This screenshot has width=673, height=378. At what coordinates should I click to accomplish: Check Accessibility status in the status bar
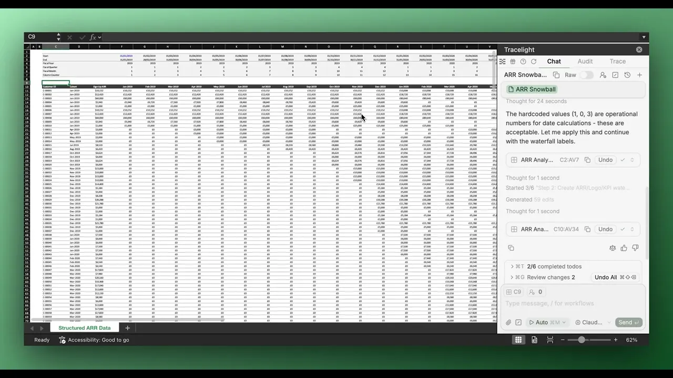tap(94, 340)
